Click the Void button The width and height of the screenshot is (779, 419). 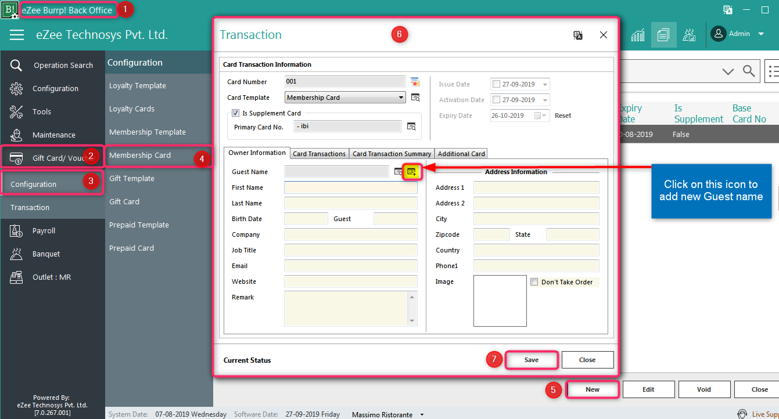tap(704, 389)
